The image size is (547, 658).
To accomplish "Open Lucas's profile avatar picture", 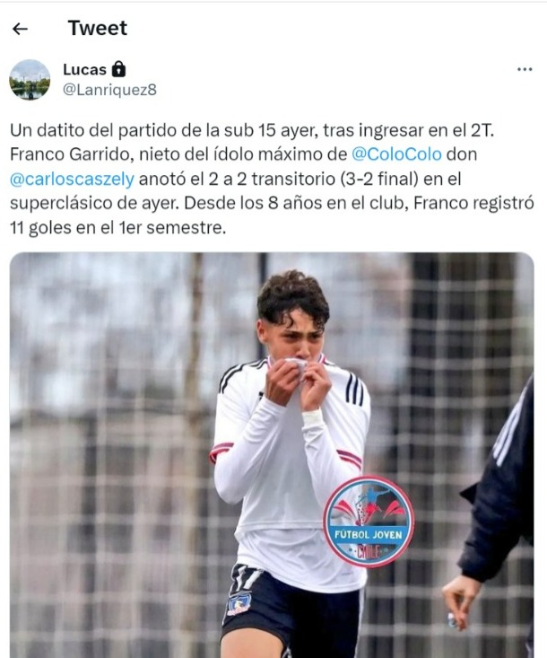I will pos(30,80).
